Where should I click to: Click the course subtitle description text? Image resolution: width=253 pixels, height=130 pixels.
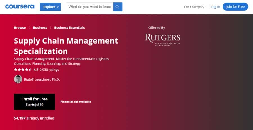pos(62,61)
